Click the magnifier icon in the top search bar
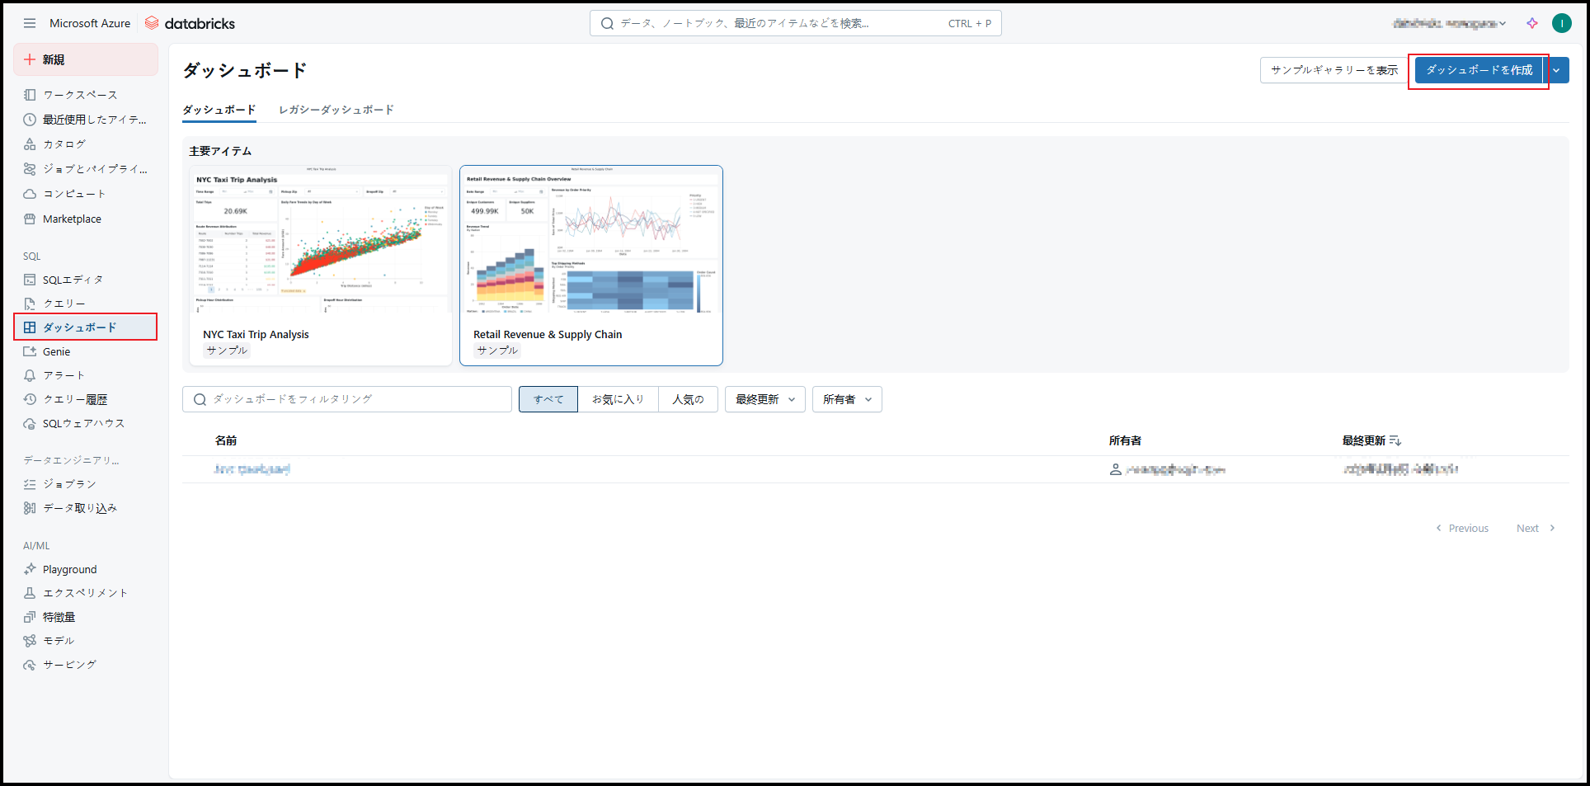1590x786 pixels. point(607,23)
